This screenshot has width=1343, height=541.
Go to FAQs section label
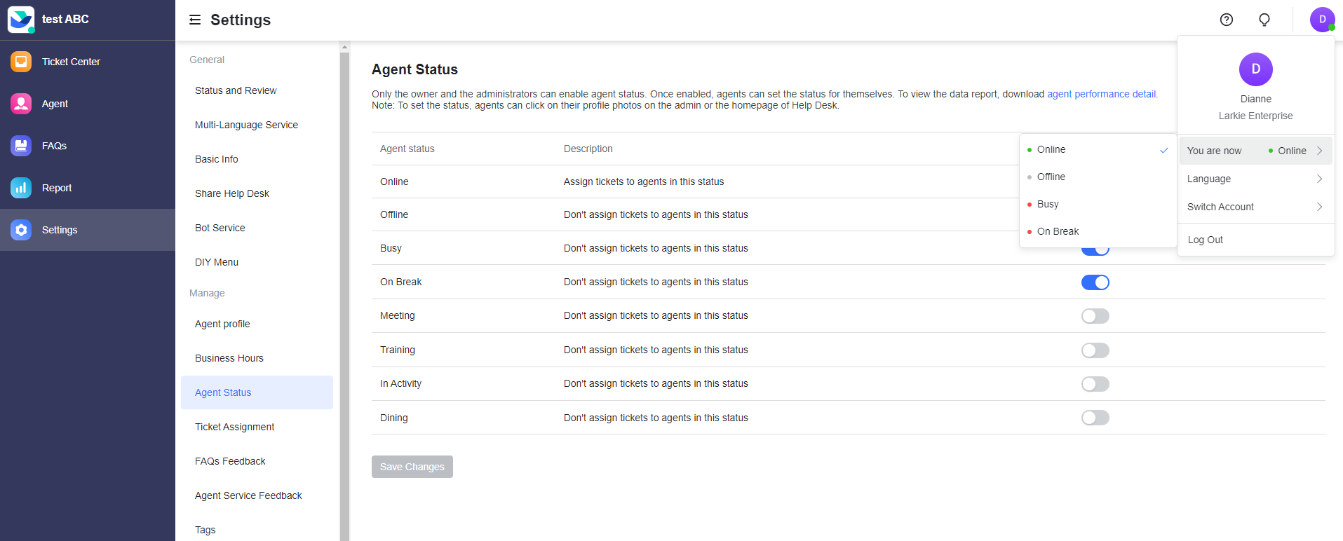point(54,146)
